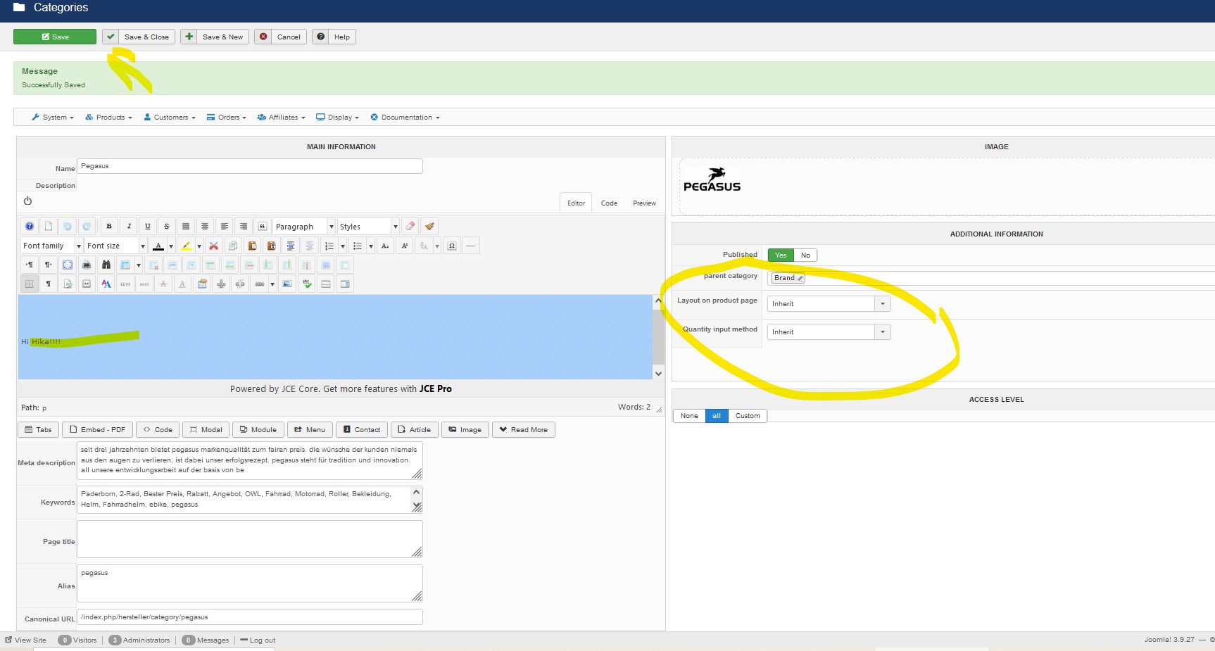This screenshot has height=651, width=1215.
Task: Open the Products menu
Action: [x=108, y=118]
